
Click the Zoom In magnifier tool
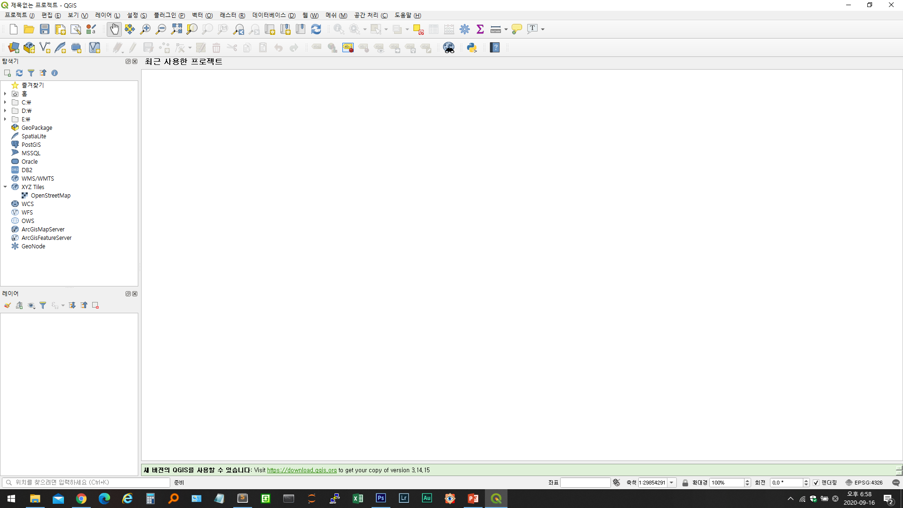[x=145, y=29]
